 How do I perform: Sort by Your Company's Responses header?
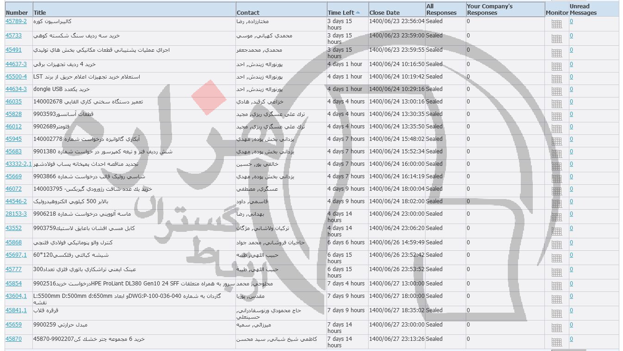click(490, 9)
